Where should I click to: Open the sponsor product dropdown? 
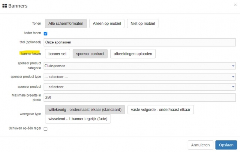tap(139, 87)
